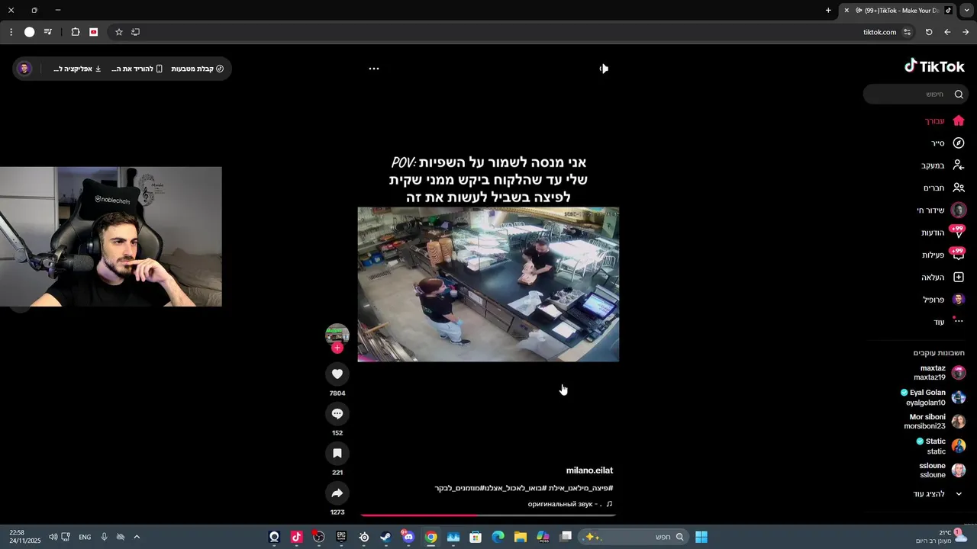The image size is (977, 549).
Task: Close the TikTok tab
Action: pyautogui.click(x=846, y=11)
